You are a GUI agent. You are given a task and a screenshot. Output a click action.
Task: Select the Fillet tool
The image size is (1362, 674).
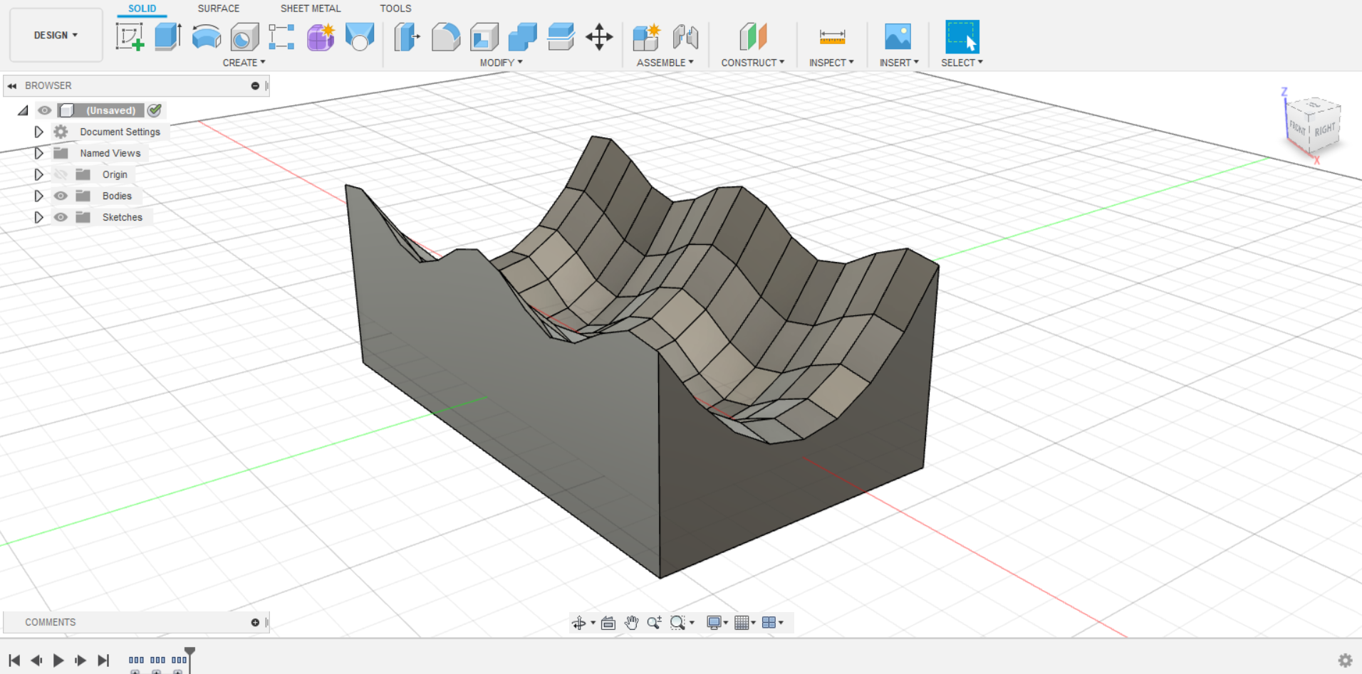point(446,36)
